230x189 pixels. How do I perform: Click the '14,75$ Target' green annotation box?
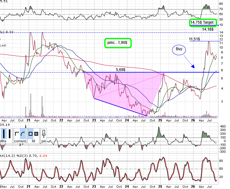tap(203, 23)
